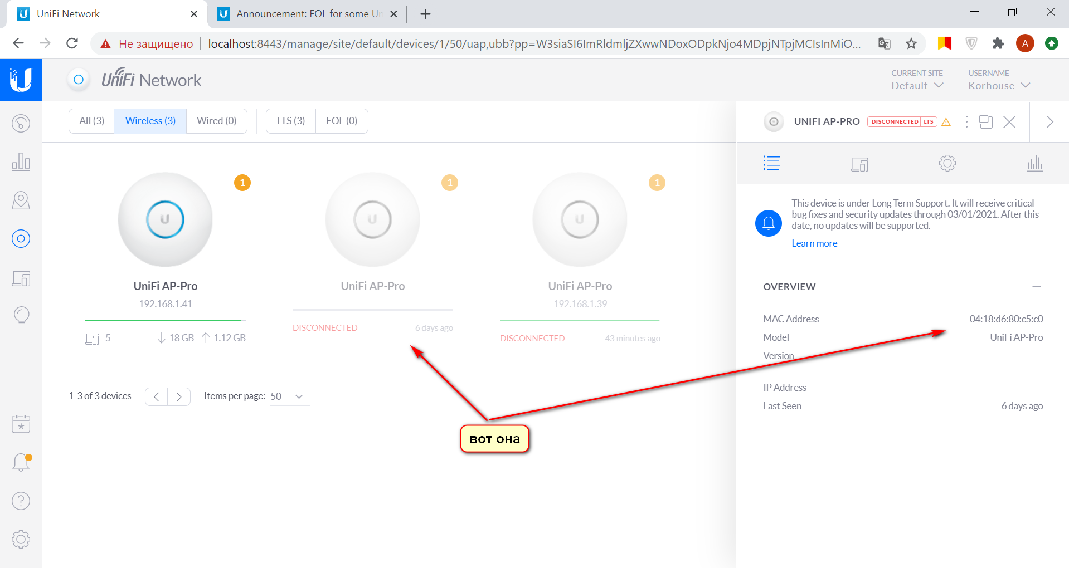Screen dimensions: 1069x568
Task: Select the LTS (3) filter tab
Action: pos(291,121)
